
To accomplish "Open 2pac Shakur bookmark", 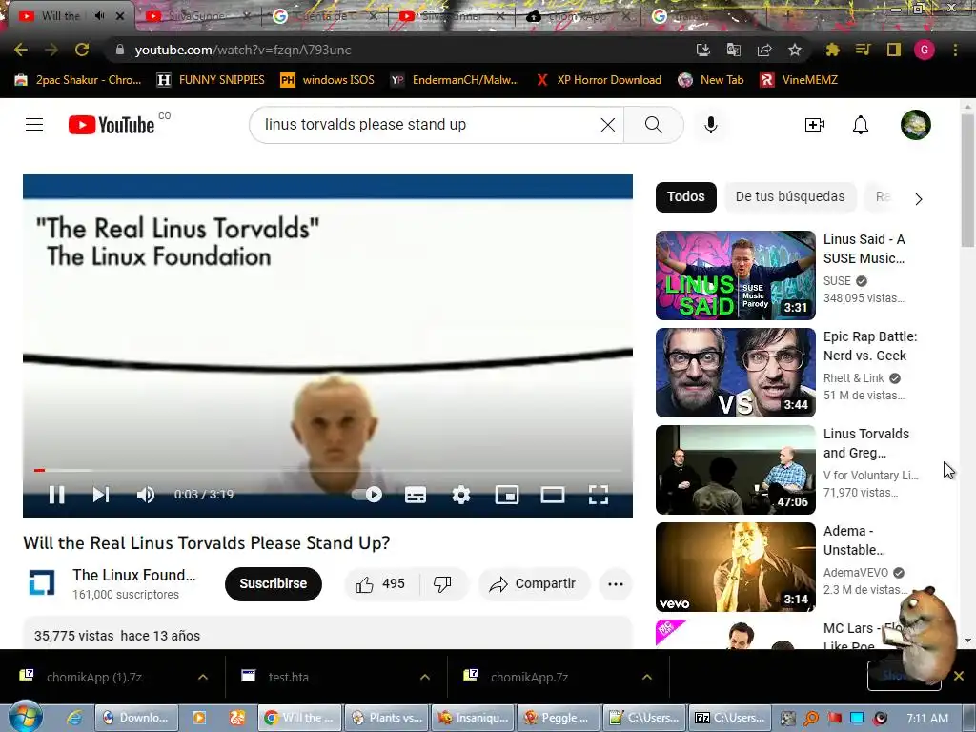I will [x=78, y=80].
